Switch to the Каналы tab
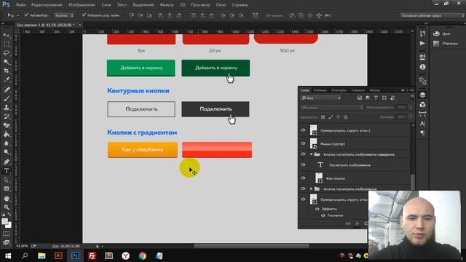Viewport: 466px width, 262px height. tap(320, 90)
